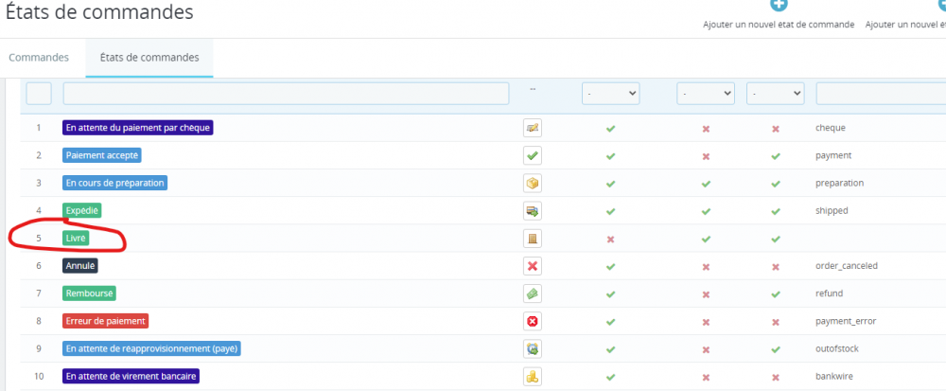
Task: Toggle the third-column red cross in bankwire row
Action: [776, 377]
